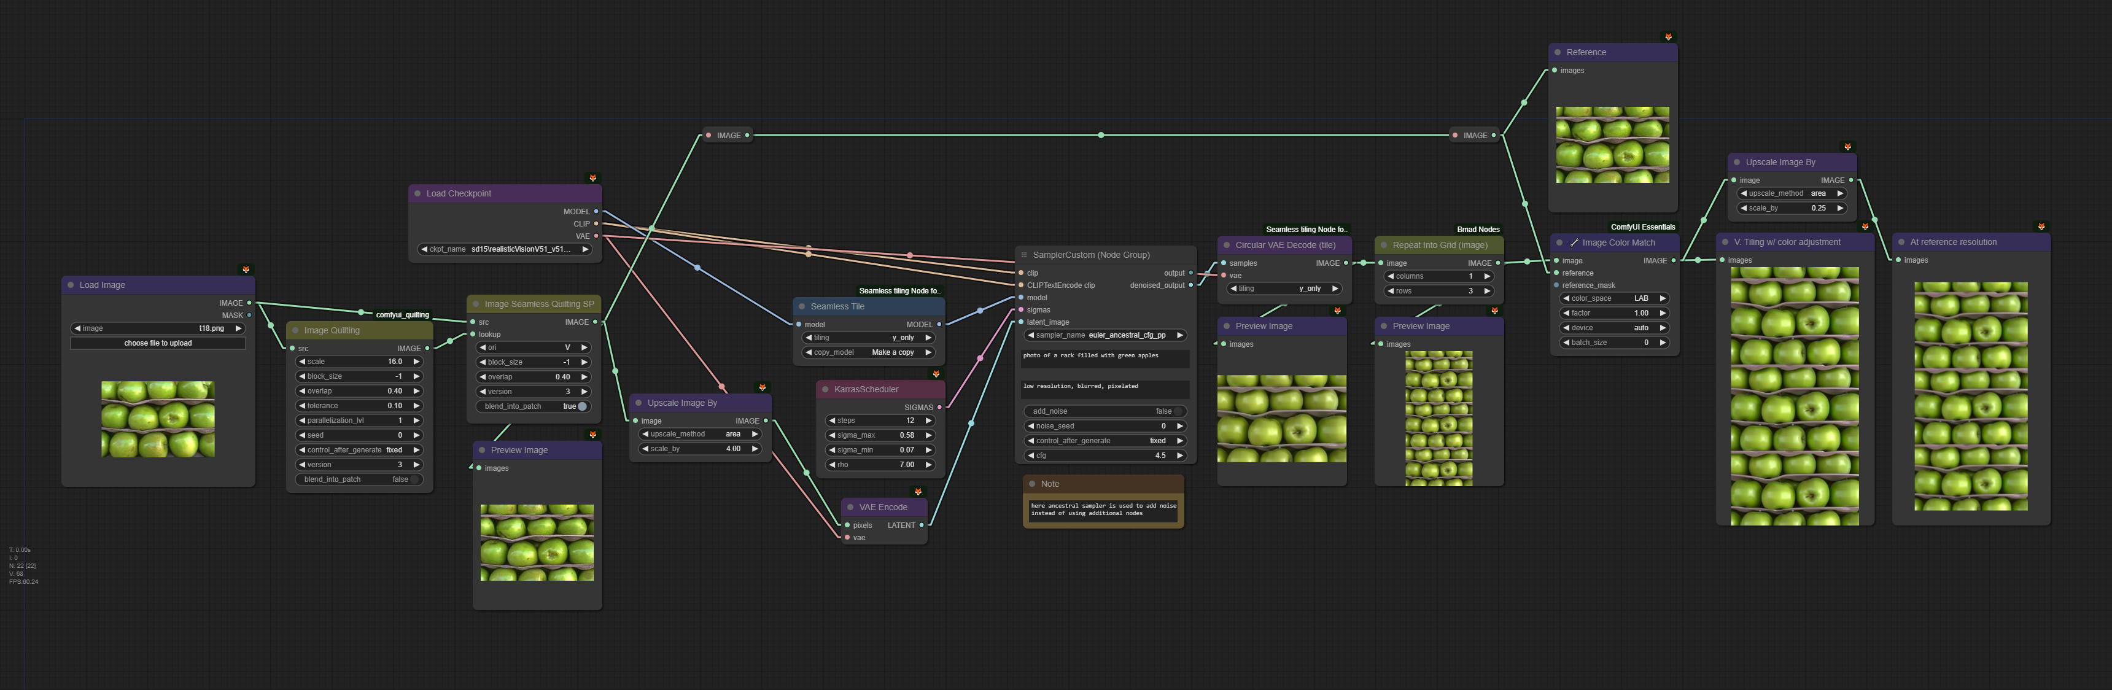2112x690 pixels.
Task: Toggle blend_into_patch in Image Seamless Quilting SP
Action: click(581, 406)
